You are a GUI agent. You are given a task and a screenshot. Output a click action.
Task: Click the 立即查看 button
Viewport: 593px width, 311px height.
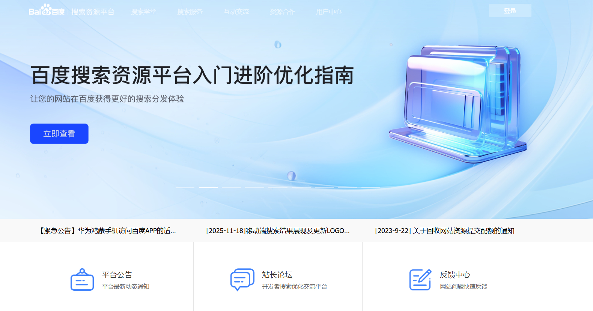coord(59,134)
